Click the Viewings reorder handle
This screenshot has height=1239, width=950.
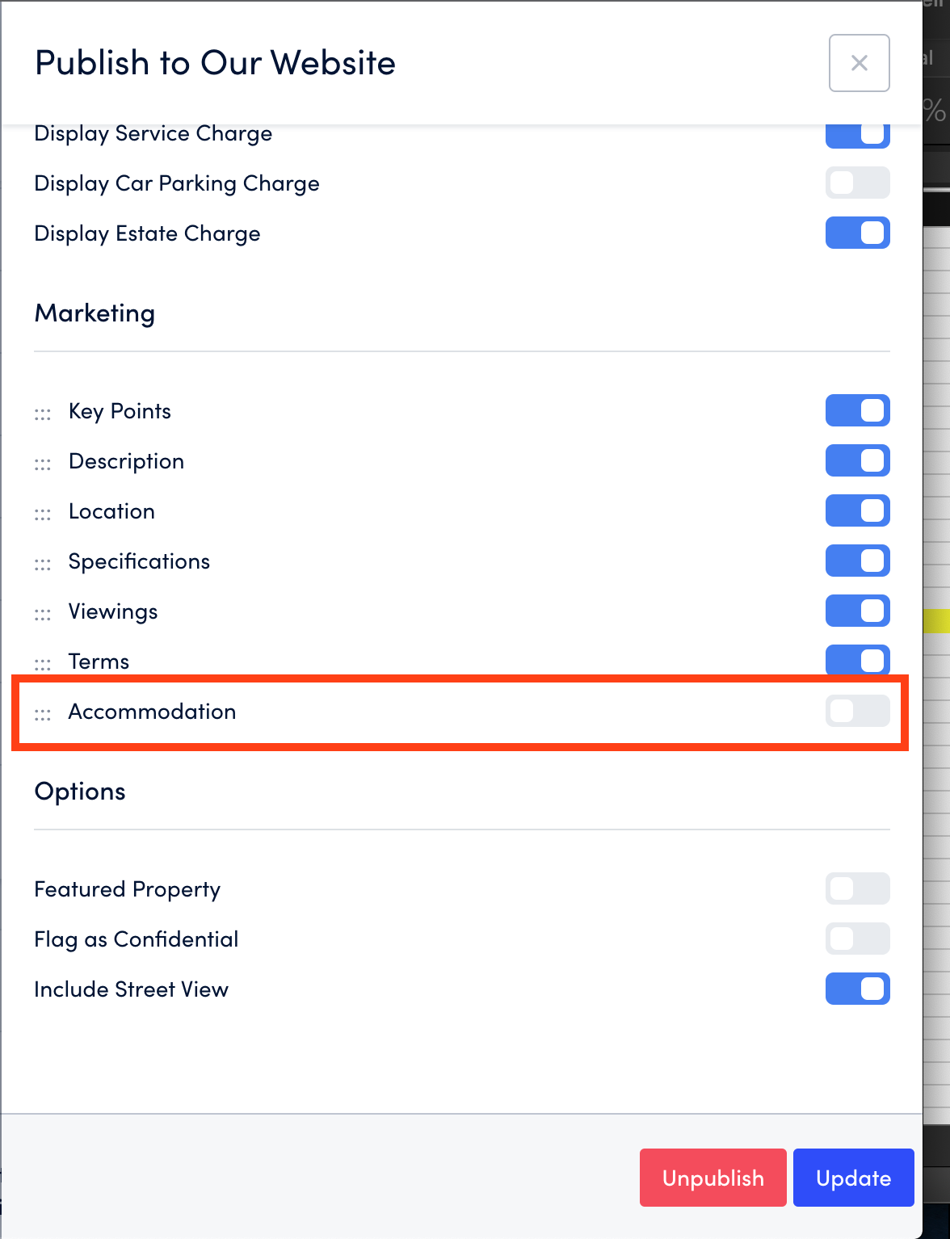pyautogui.click(x=43, y=615)
